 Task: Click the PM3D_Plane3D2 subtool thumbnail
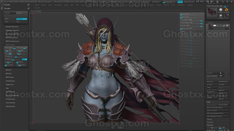[210, 26]
